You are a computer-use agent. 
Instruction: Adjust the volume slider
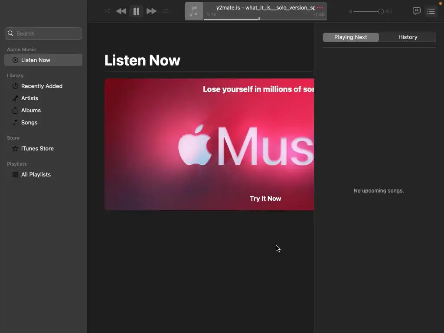[x=368, y=11]
